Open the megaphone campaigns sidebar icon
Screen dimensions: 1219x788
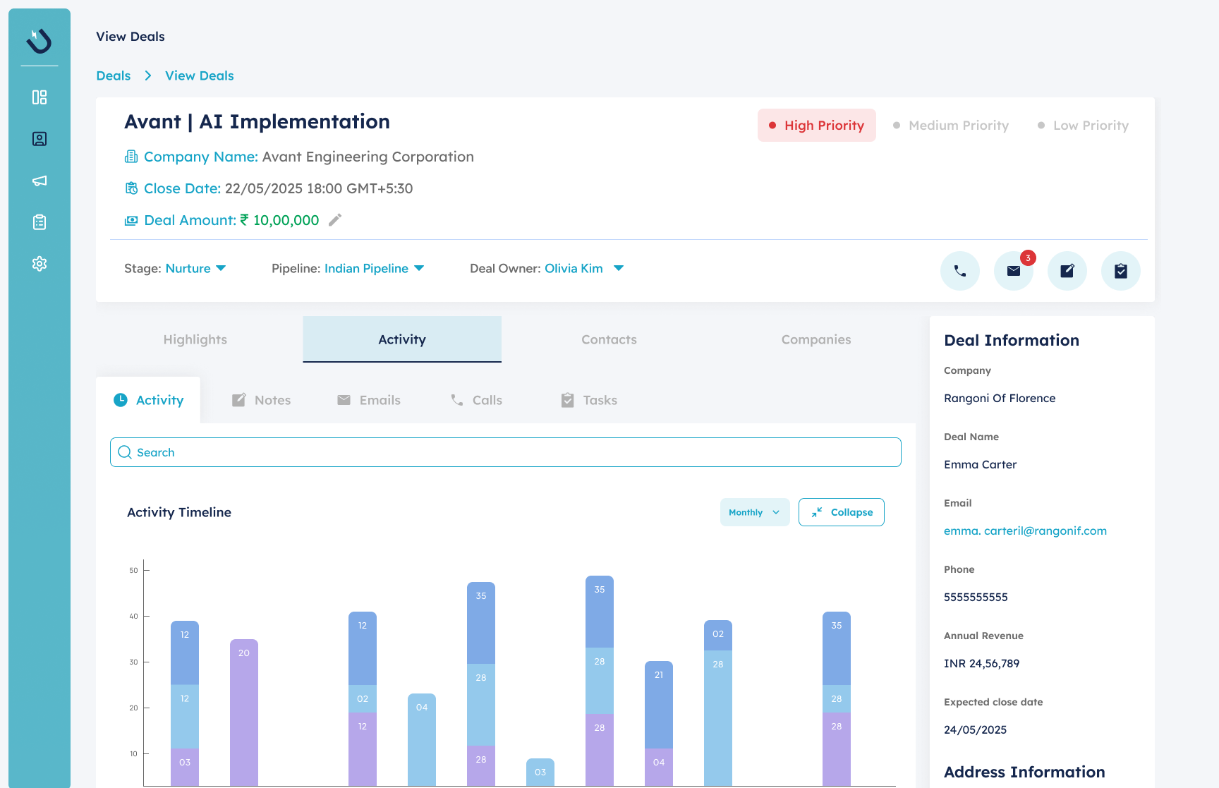(40, 181)
